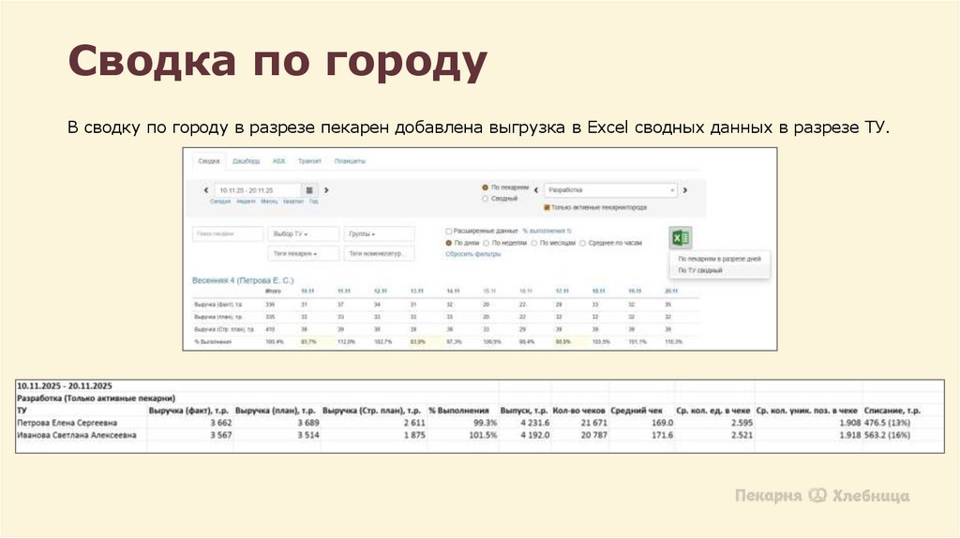960x538 pixels.
Task: Open the Весенняя 4 (Петрова Е. С.) bakery link
Action: point(243,280)
